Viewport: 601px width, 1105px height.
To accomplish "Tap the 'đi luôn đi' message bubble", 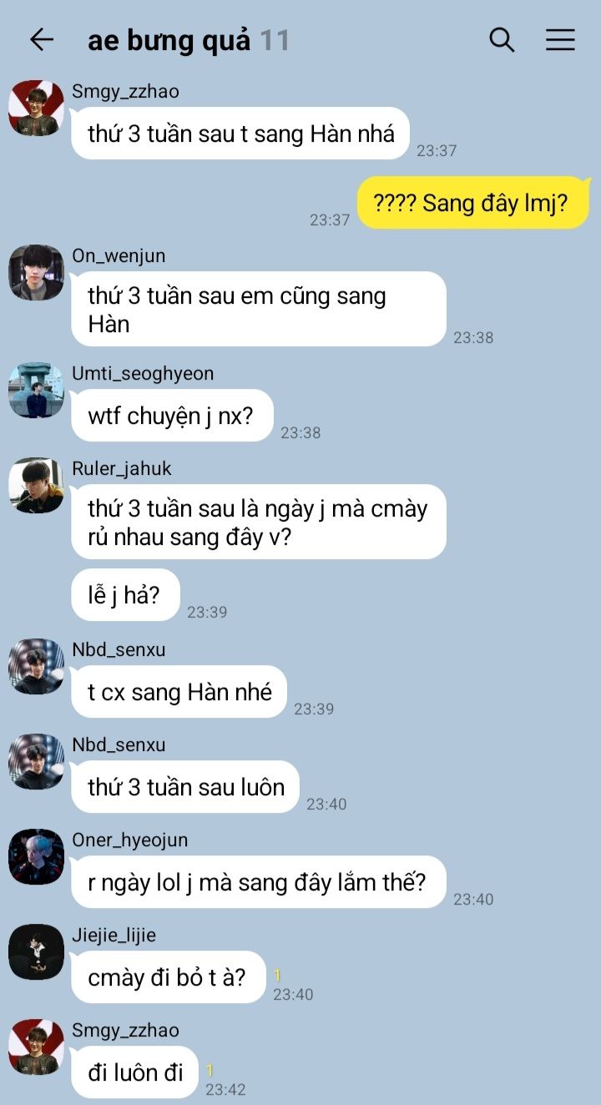I will (135, 1072).
